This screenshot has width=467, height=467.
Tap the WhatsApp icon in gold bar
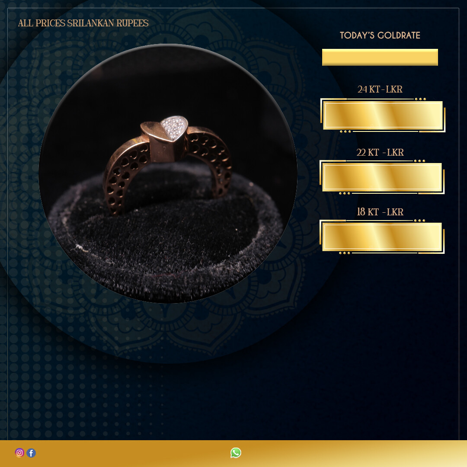pos(236,453)
